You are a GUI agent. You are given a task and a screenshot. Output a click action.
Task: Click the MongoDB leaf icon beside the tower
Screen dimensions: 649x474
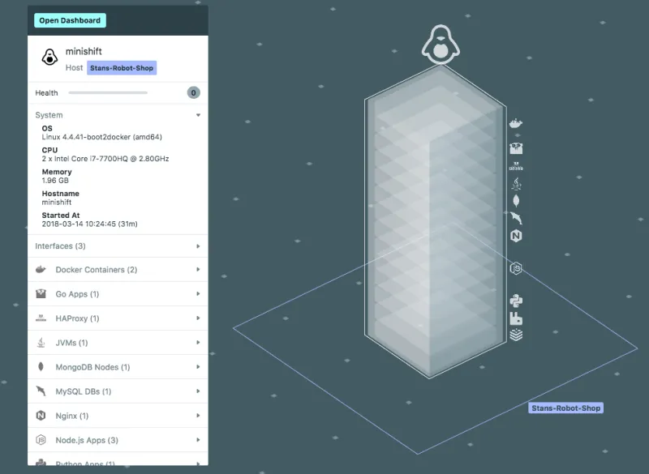pyautogui.click(x=516, y=201)
